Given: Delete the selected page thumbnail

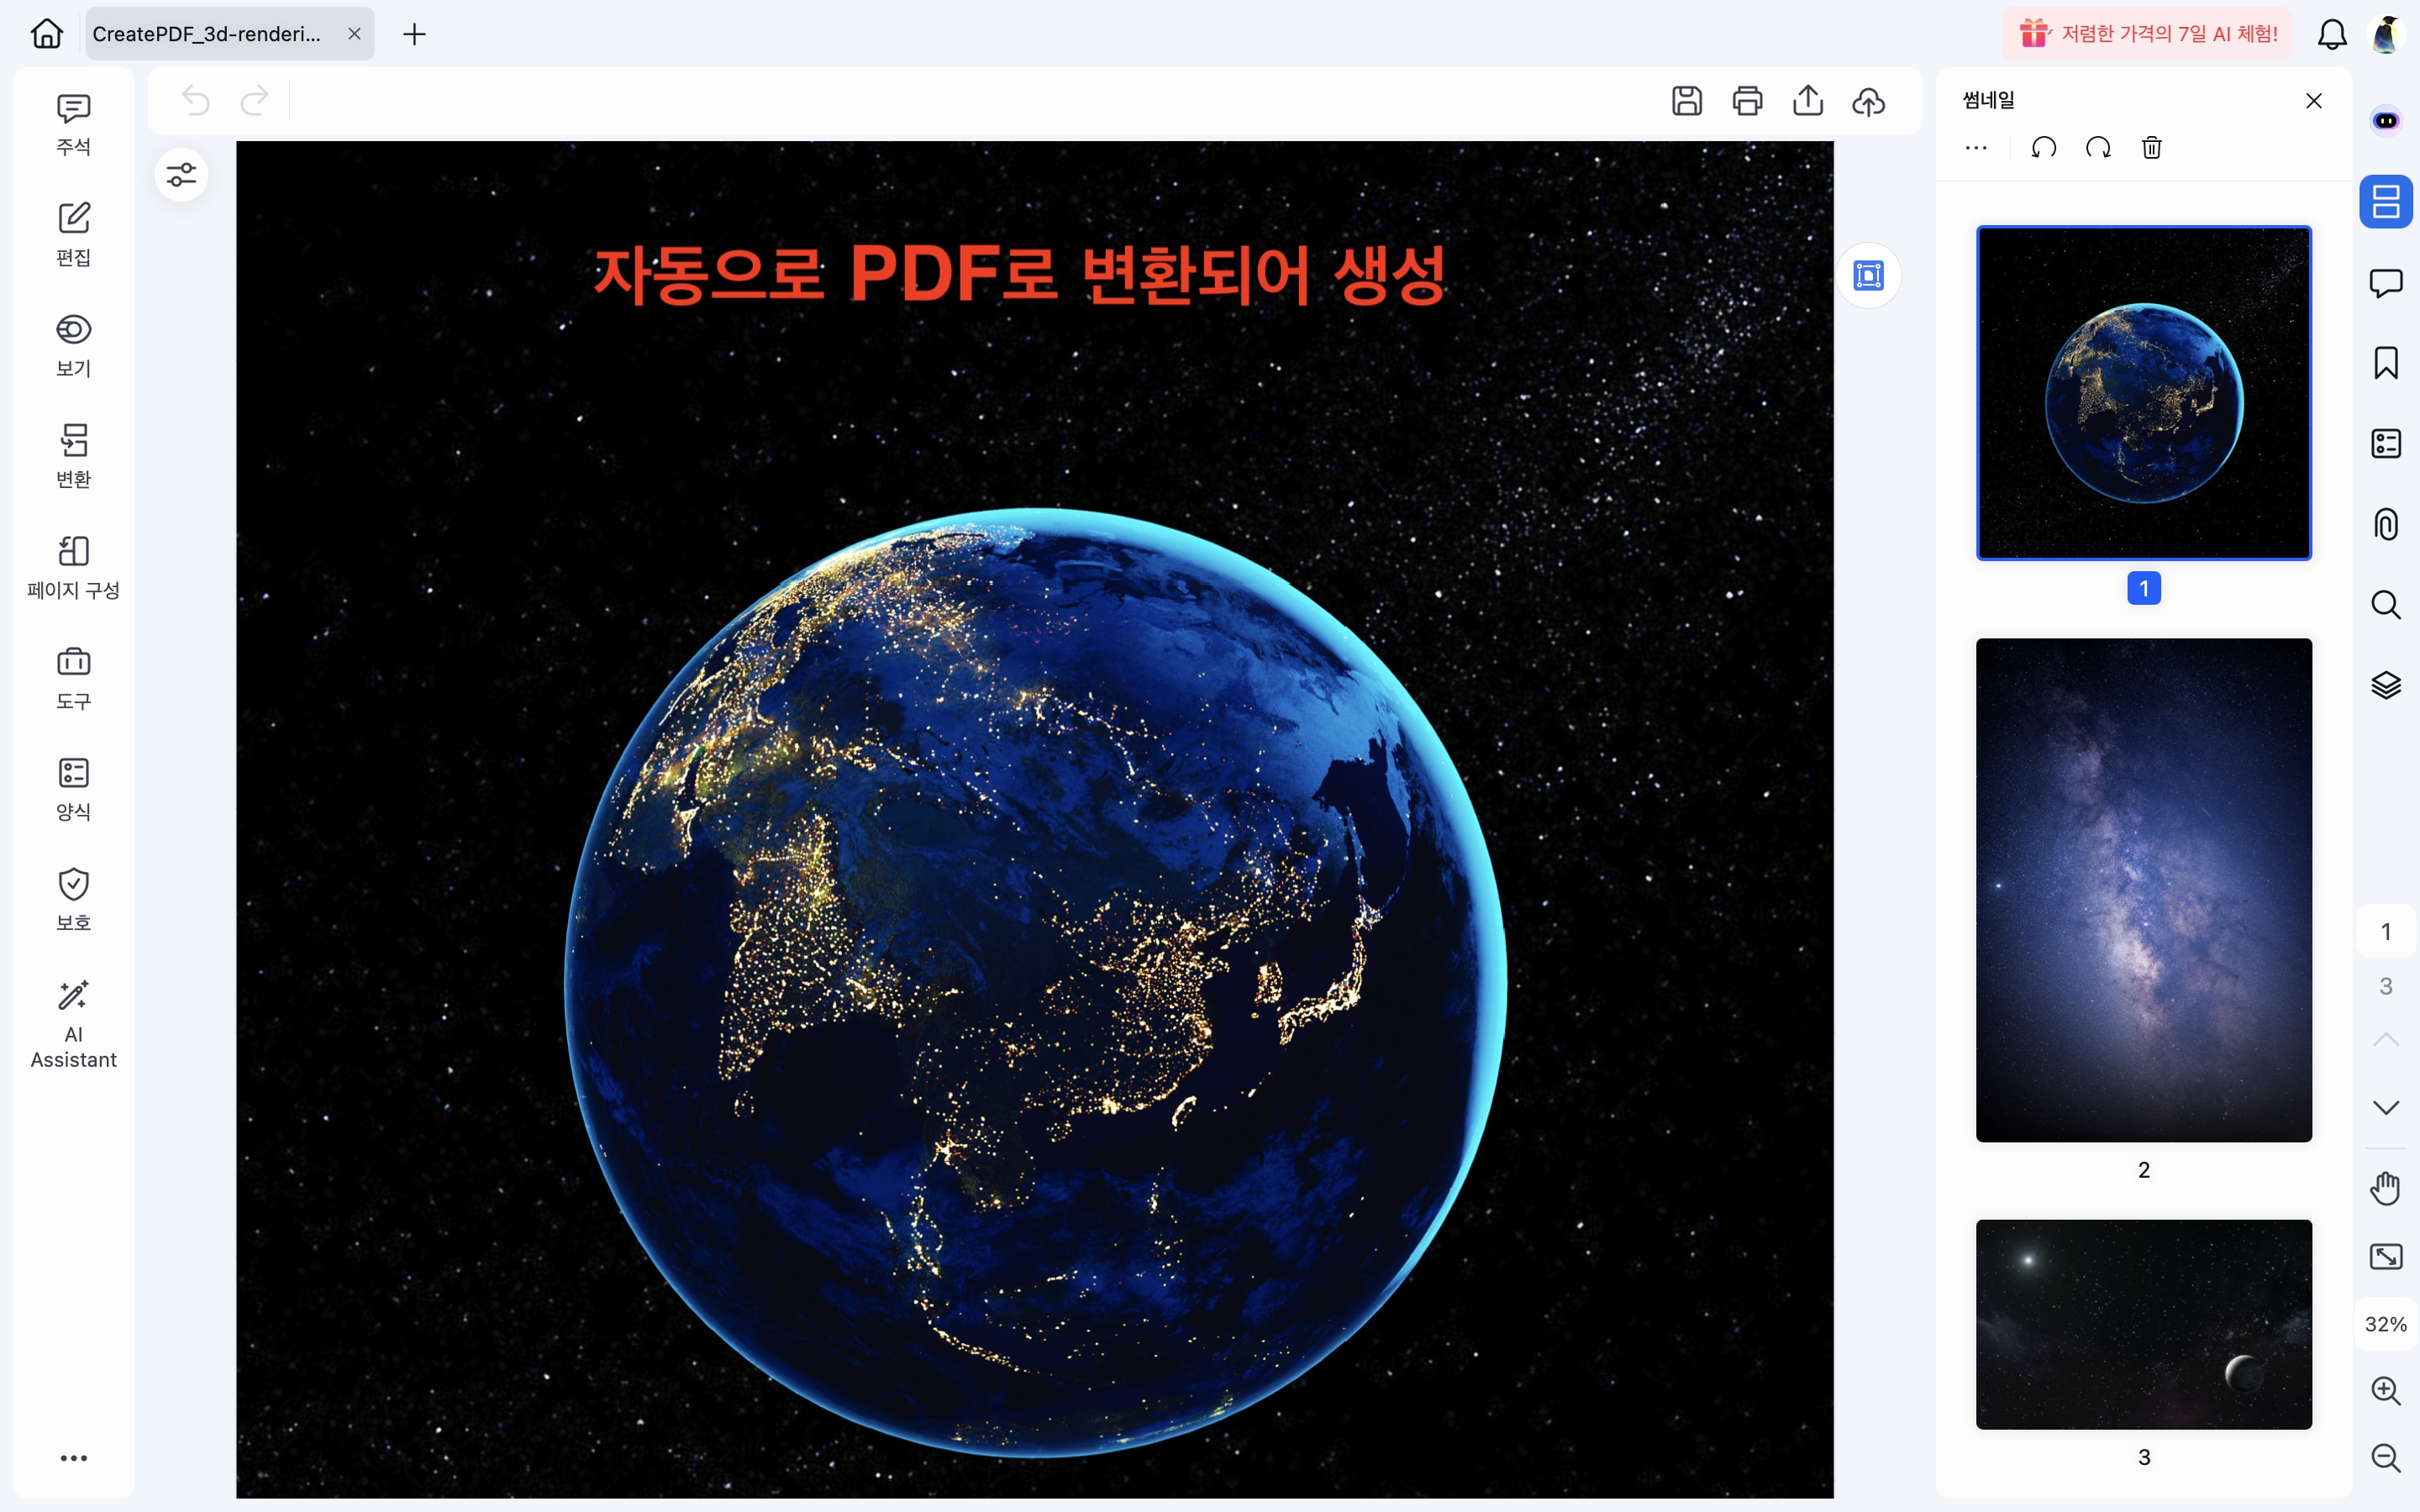Looking at the screenshot, I should pyautogui.click(x=2151, y=147).
